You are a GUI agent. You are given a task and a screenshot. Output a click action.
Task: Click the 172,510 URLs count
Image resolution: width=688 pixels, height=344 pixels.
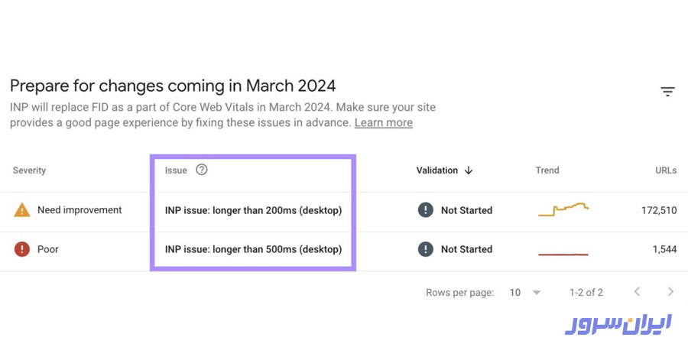(x=657, y=210)
